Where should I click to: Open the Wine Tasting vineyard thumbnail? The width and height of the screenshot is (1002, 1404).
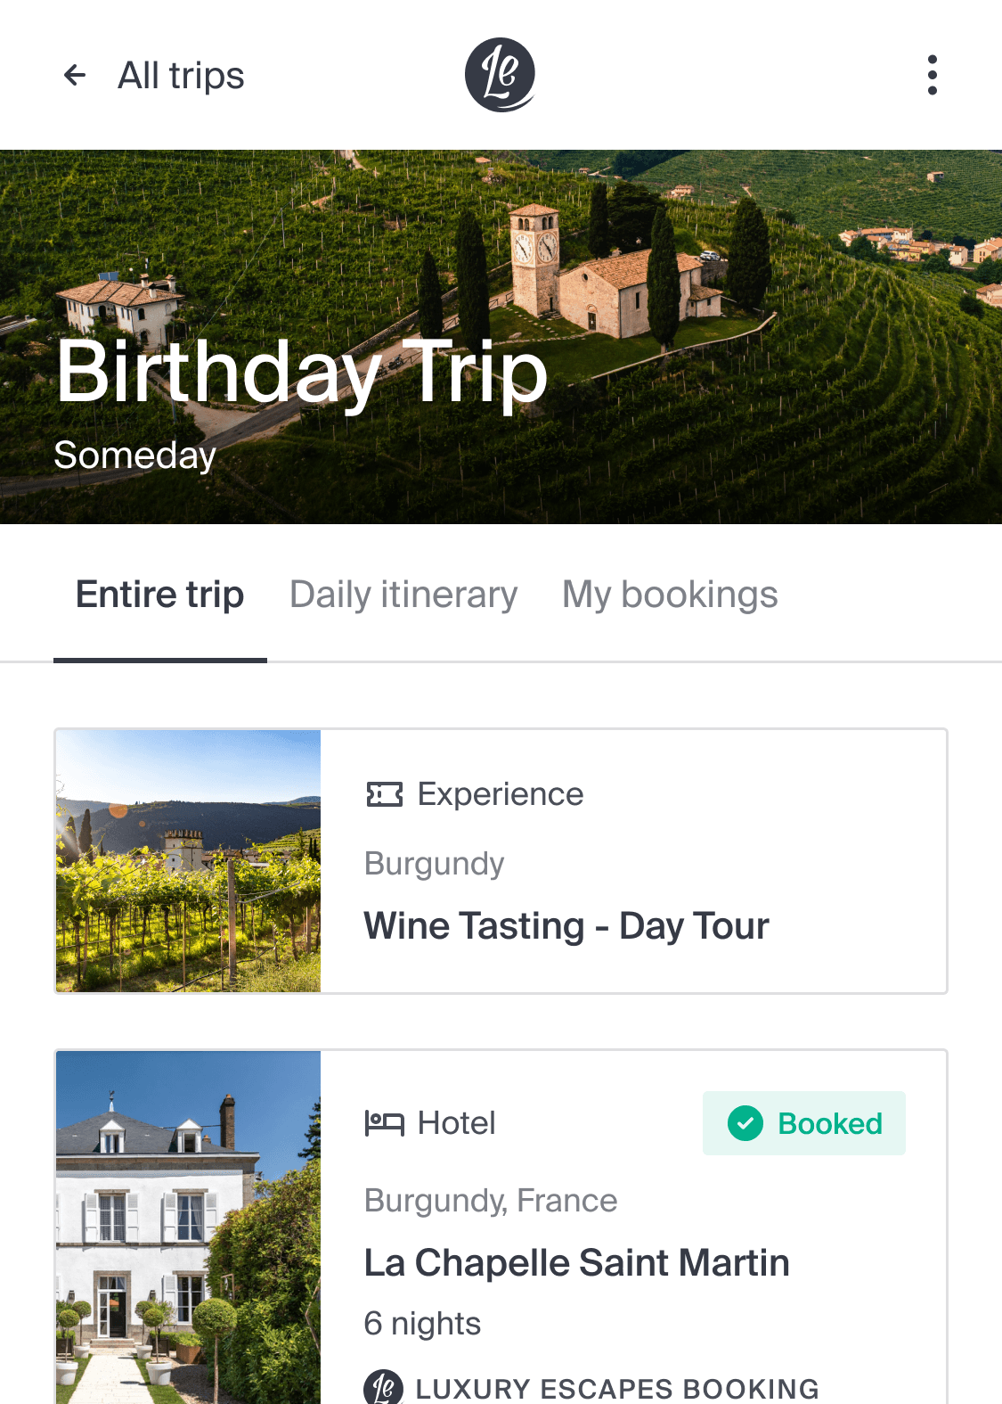pos(188,861)
